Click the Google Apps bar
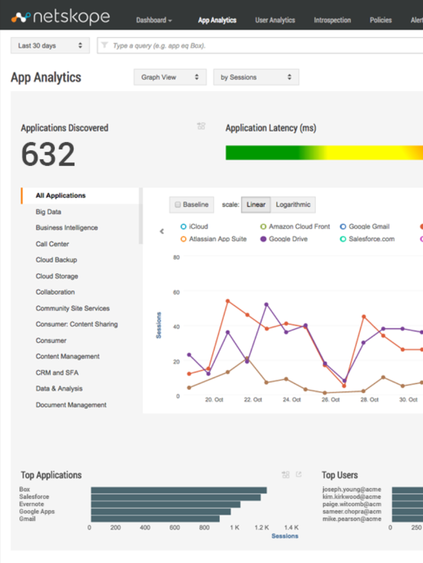Screen dimensions: 423x563 pyautogui.click(x=161, y=512)
